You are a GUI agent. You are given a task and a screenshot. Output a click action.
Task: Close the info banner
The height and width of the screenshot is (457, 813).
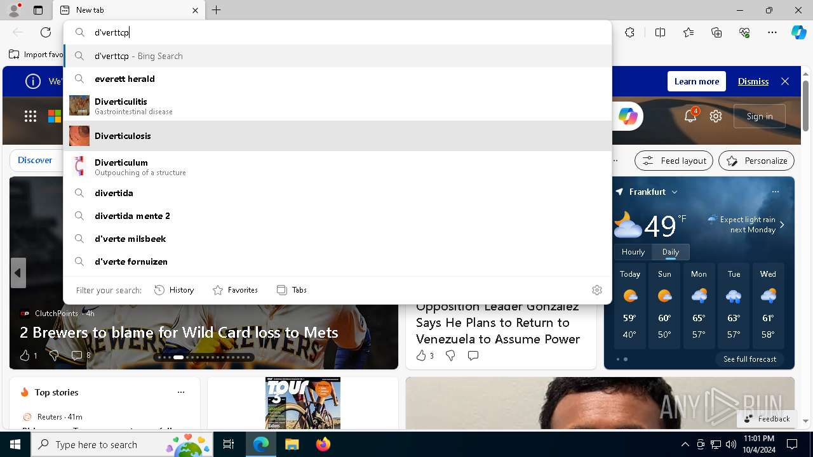click(x=785, y=81)
